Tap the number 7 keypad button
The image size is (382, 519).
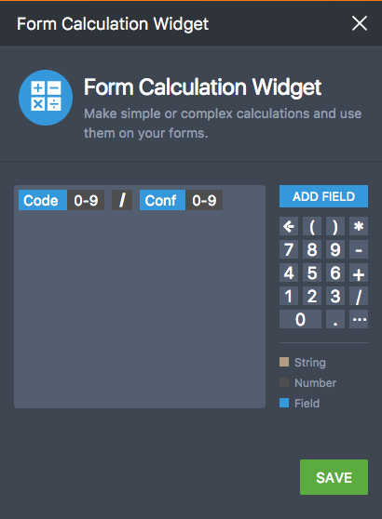tap(289, 249)
